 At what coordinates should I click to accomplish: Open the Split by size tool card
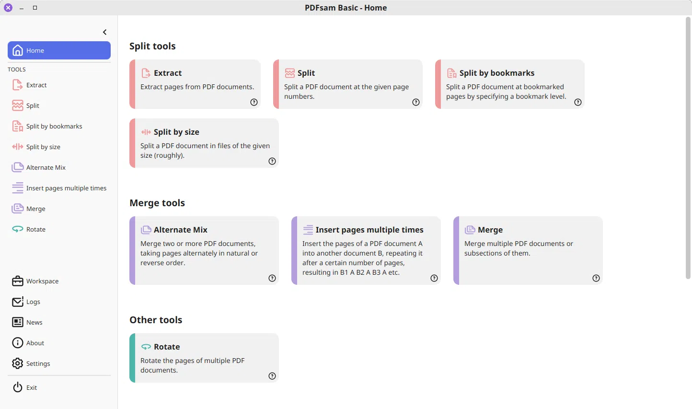coord(204,143)
